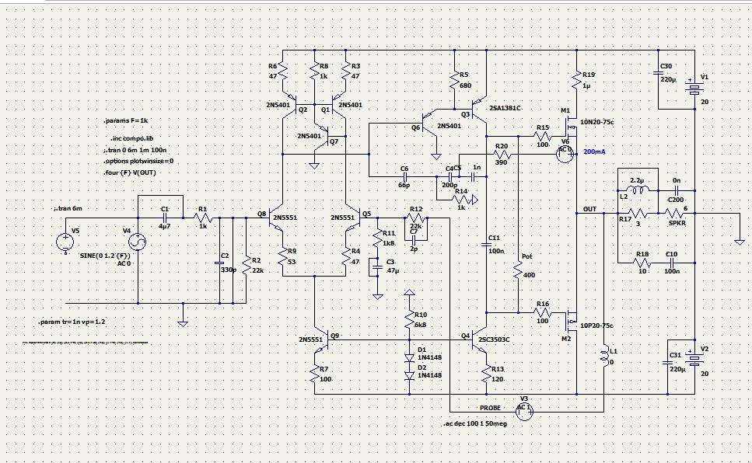752x463 pixels.
Task: Click emitter resistor R9
Action: (282, 256)
